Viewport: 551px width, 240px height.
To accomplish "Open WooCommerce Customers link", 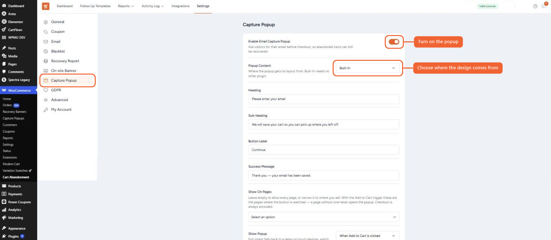I will 10,125.
